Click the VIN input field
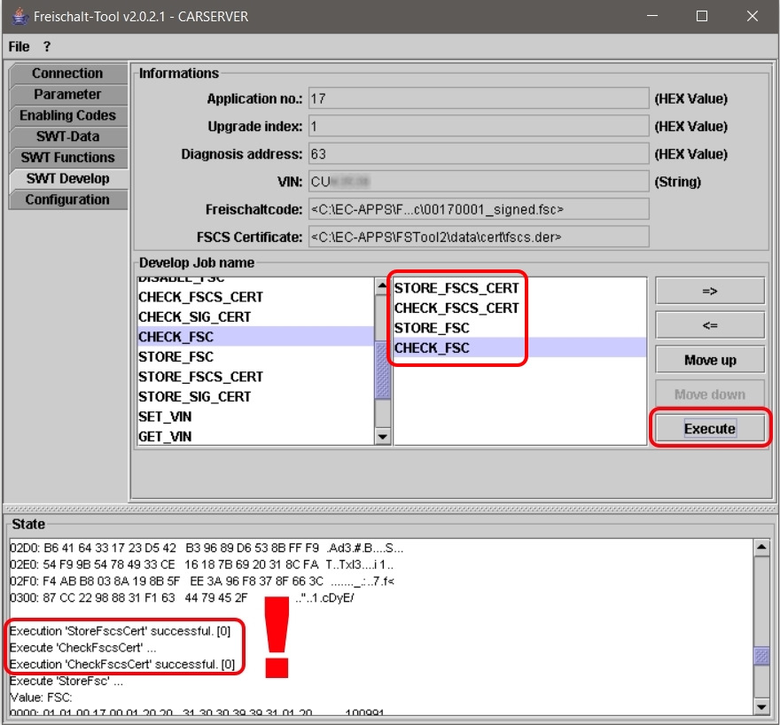The height and width of the screenshot is (725, 780). coord(479,182)
